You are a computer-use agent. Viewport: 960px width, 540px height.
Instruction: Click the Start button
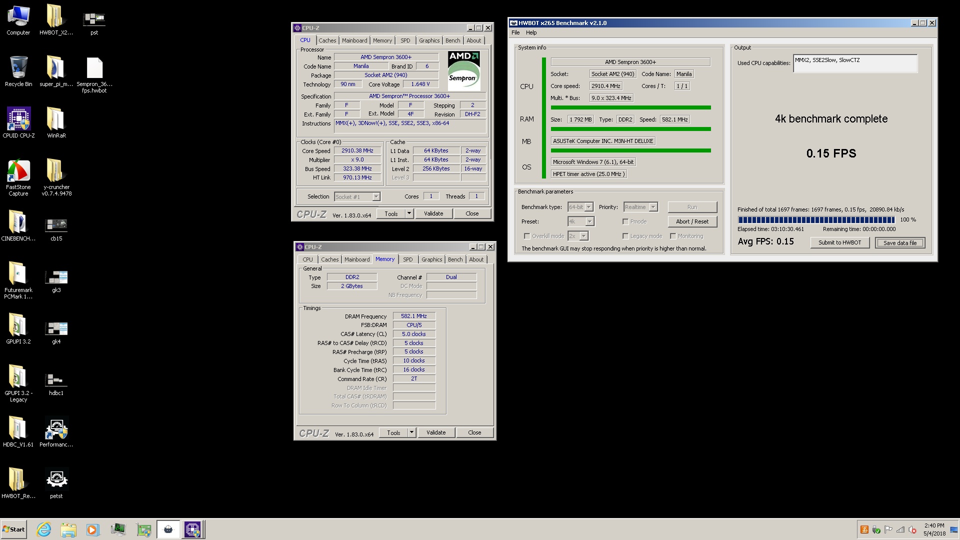point(14,529)
